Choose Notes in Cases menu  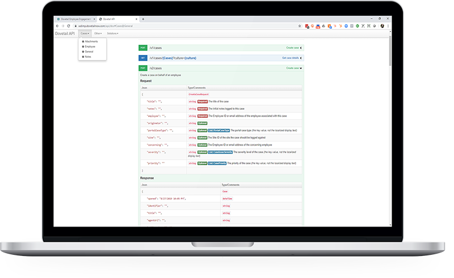pyautogui.click(x=88, y=57)
